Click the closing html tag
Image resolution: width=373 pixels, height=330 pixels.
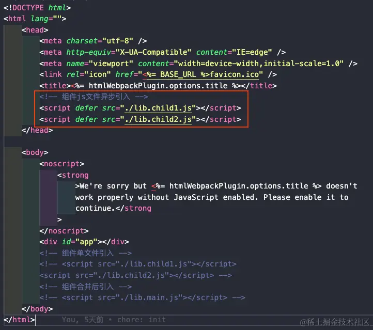tap(19, 320)
